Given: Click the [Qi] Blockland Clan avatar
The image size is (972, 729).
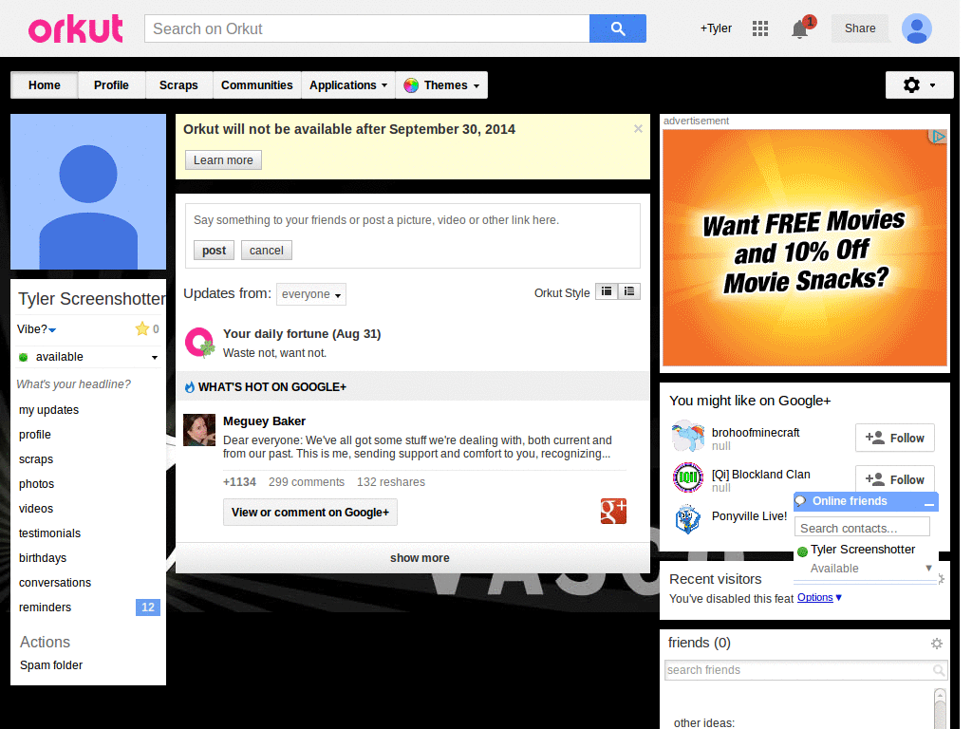Looking at the screenshot, I should [x=688, y=477].
